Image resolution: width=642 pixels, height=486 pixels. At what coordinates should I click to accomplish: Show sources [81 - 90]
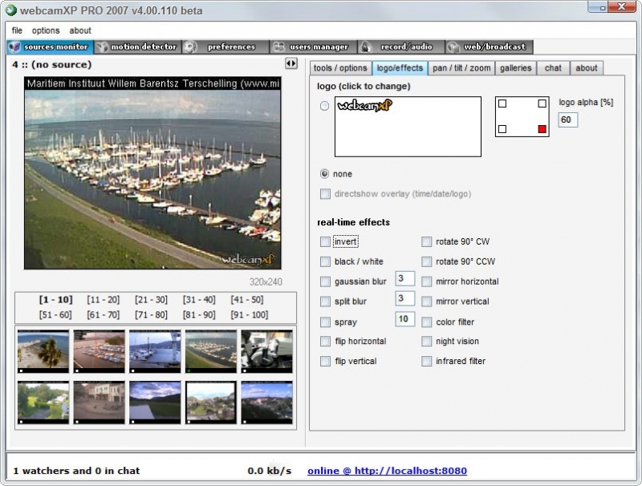pyautogui.click(x=199, y=315)
